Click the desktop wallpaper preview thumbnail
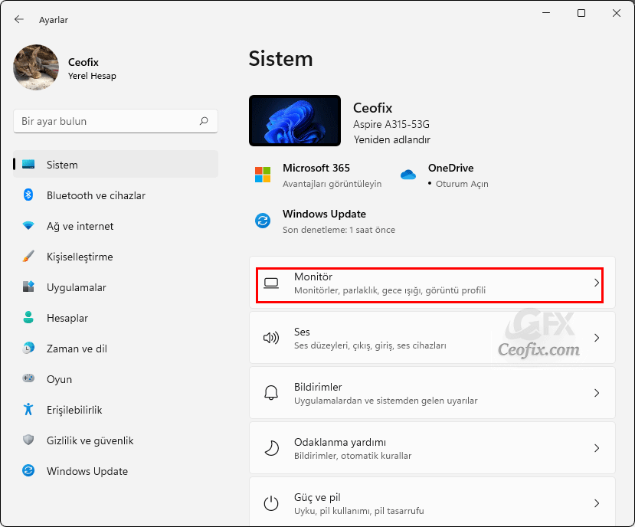635x527 pixels. tap(295, 121)
